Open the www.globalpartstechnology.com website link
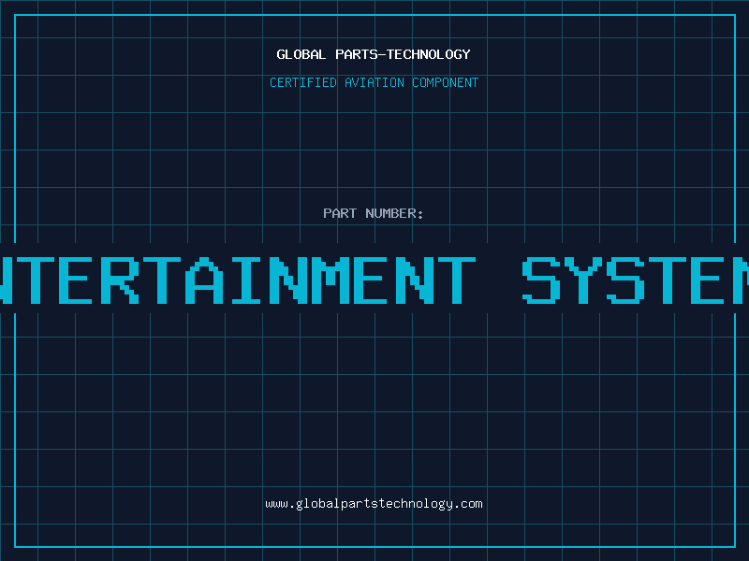 click(x=374, y=503)
